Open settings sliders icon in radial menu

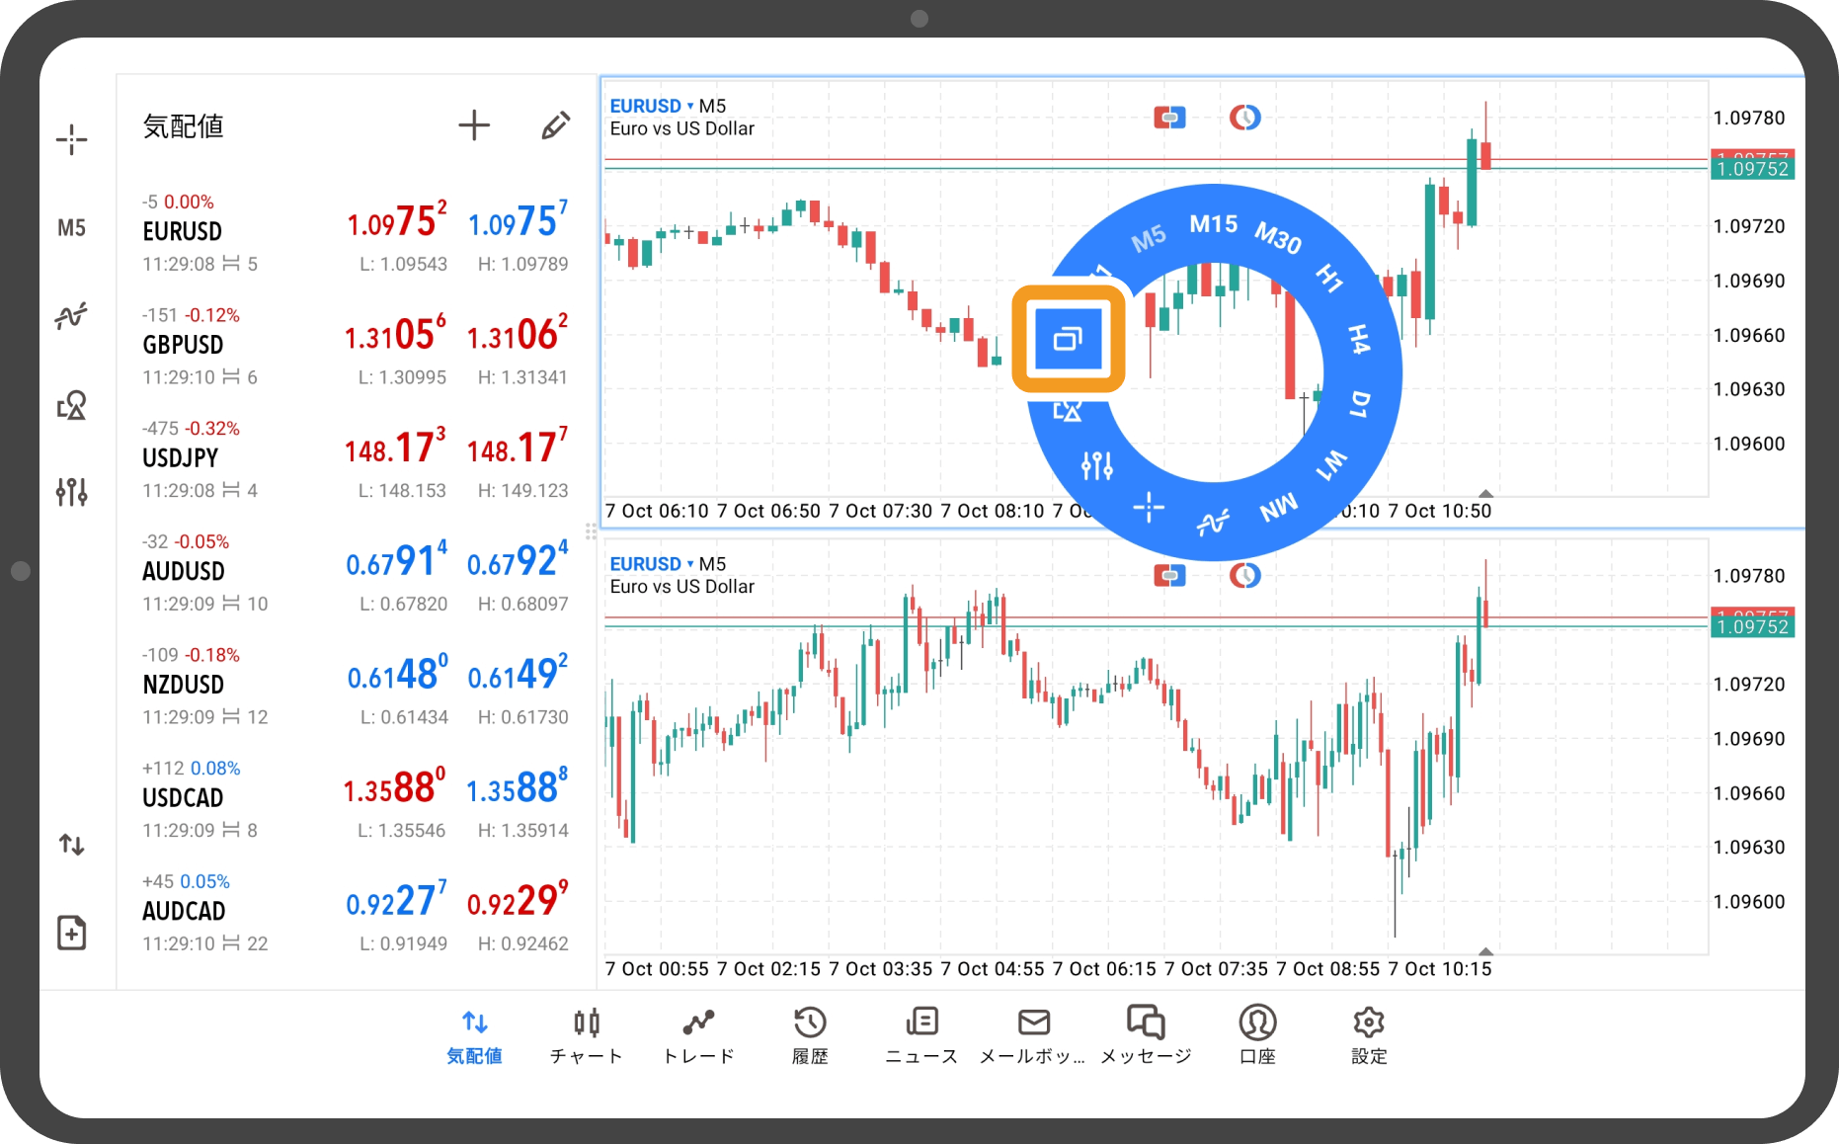(1097, 465)
